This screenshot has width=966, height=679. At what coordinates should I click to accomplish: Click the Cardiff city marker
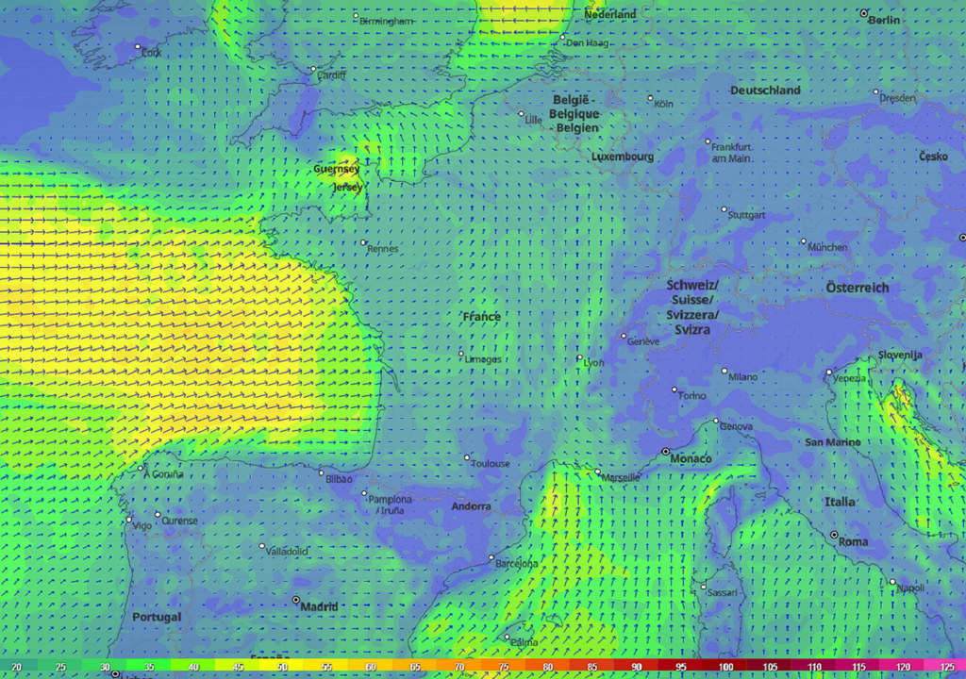[x=314, y=69]
